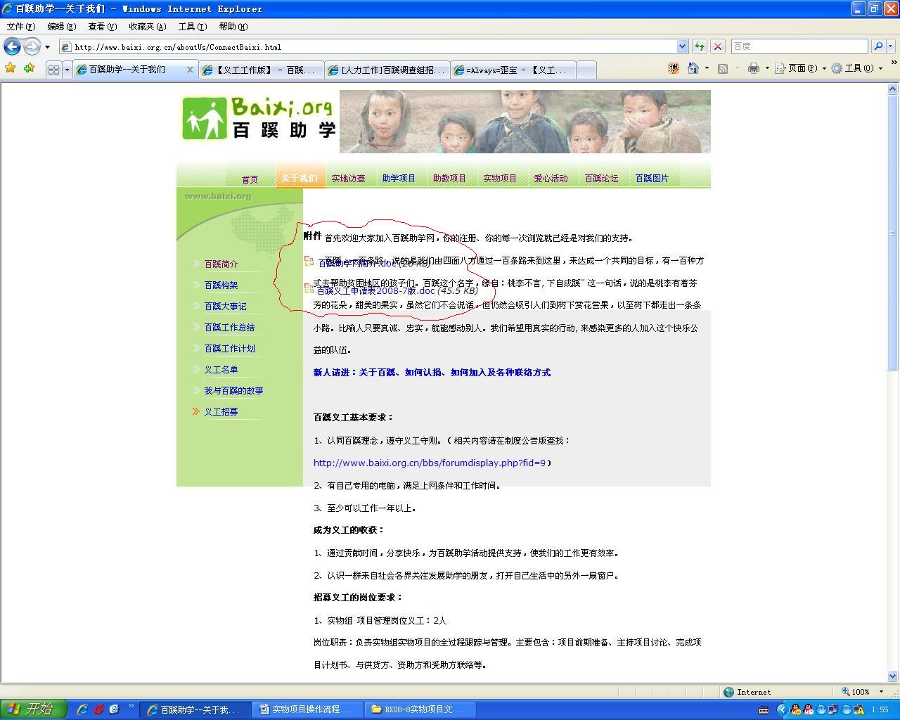The image size is (900, 720).
Task: Open the 页面 (Page) dropdown menu
Action: click(801, 68)
